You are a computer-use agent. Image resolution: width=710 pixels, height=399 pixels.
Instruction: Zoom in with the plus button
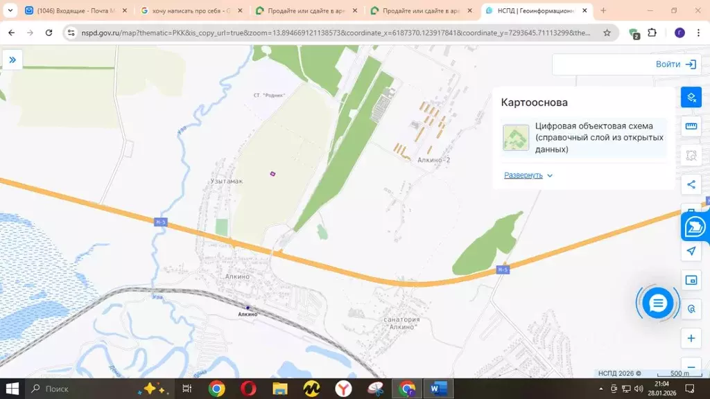691,338
